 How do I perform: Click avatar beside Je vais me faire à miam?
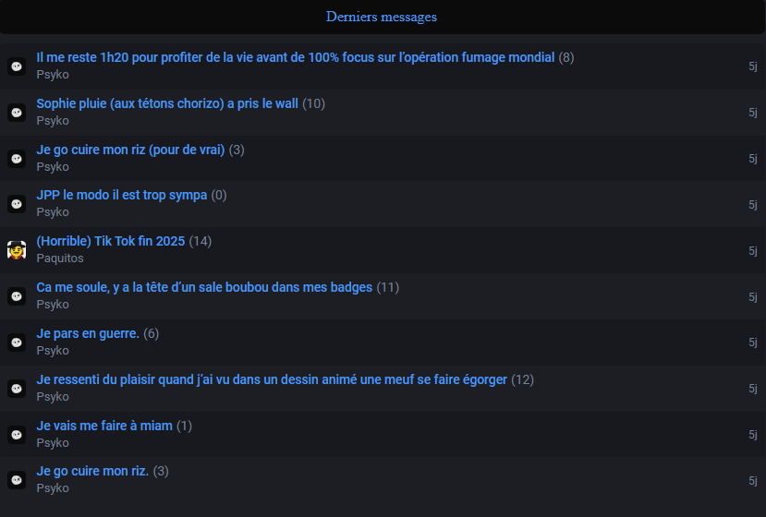(17, 435)
